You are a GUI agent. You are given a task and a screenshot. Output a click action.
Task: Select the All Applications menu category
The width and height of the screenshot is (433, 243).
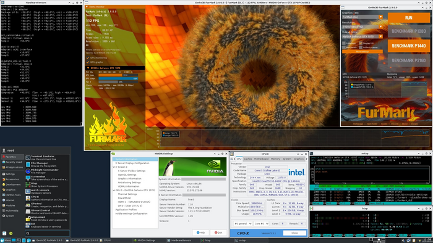pos(12,167)
